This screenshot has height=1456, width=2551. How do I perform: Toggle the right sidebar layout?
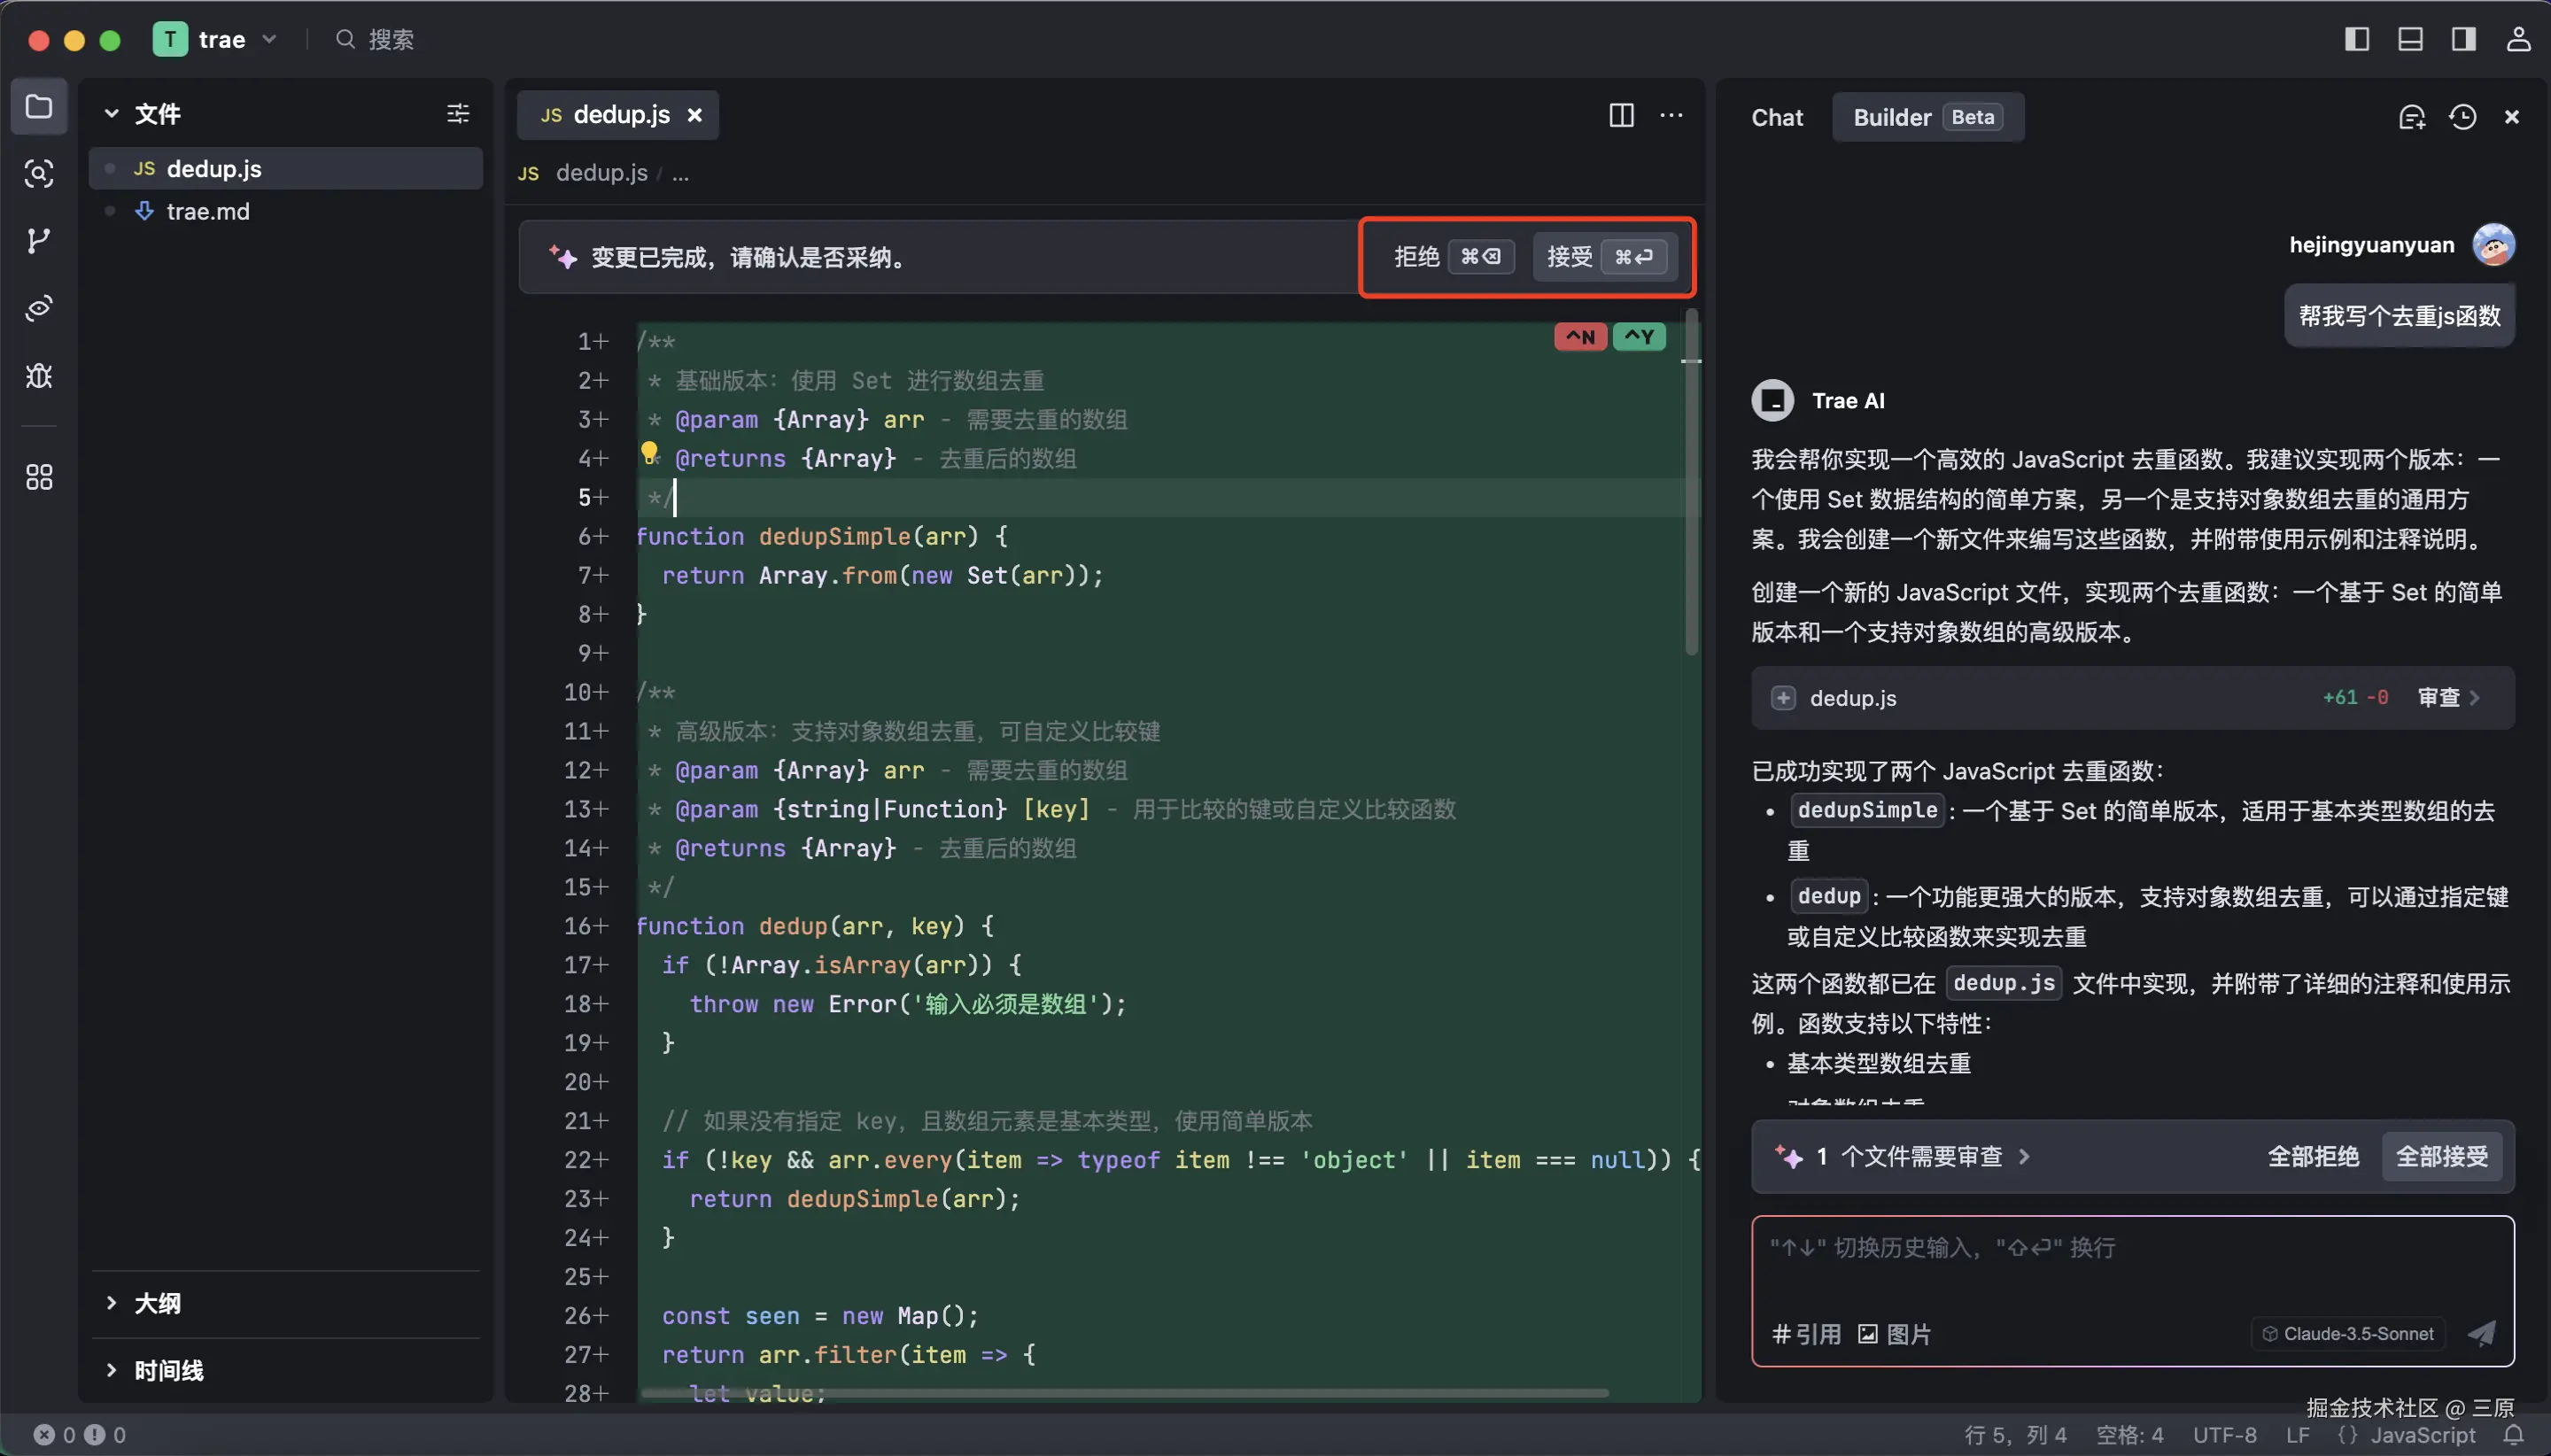click(2463, 39)
